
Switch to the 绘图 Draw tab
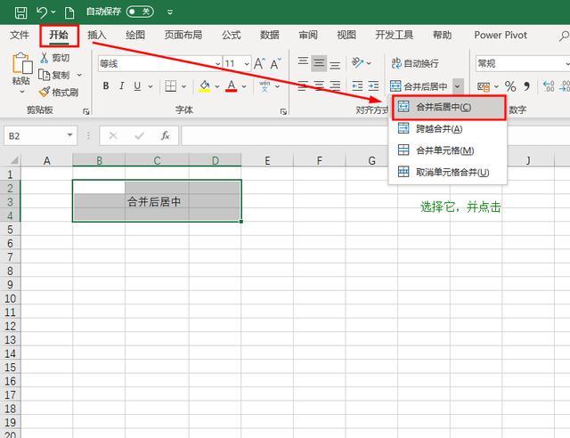[135, 36]
